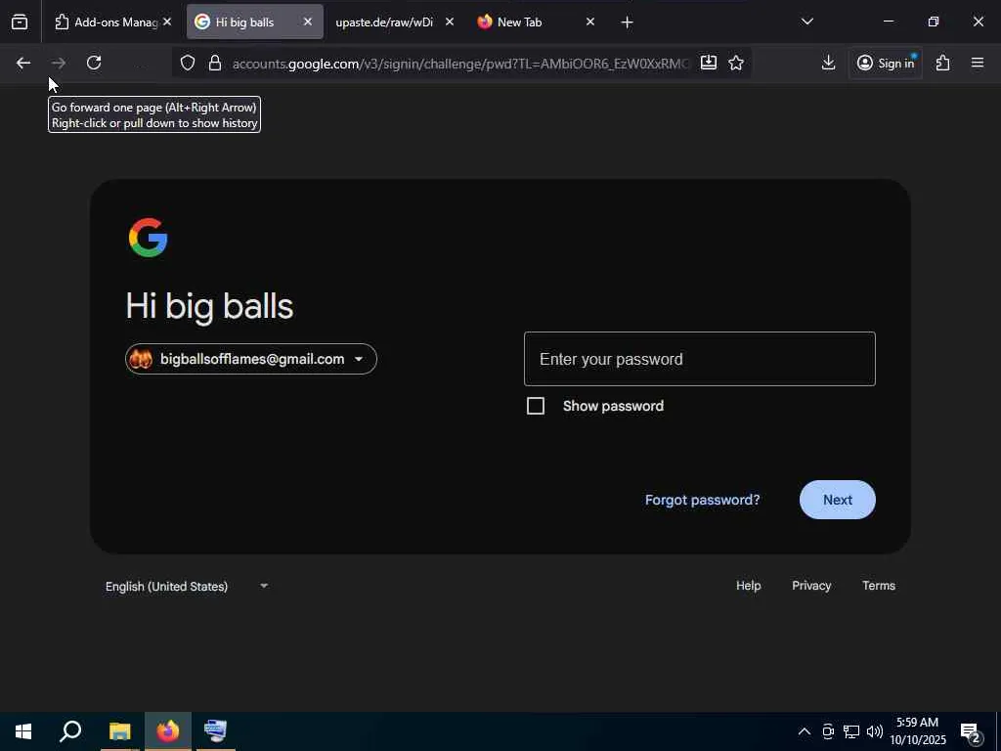Open the Privacy link
The height and width of the screenshot is (751, 1001).
click(x=811, y=586)
